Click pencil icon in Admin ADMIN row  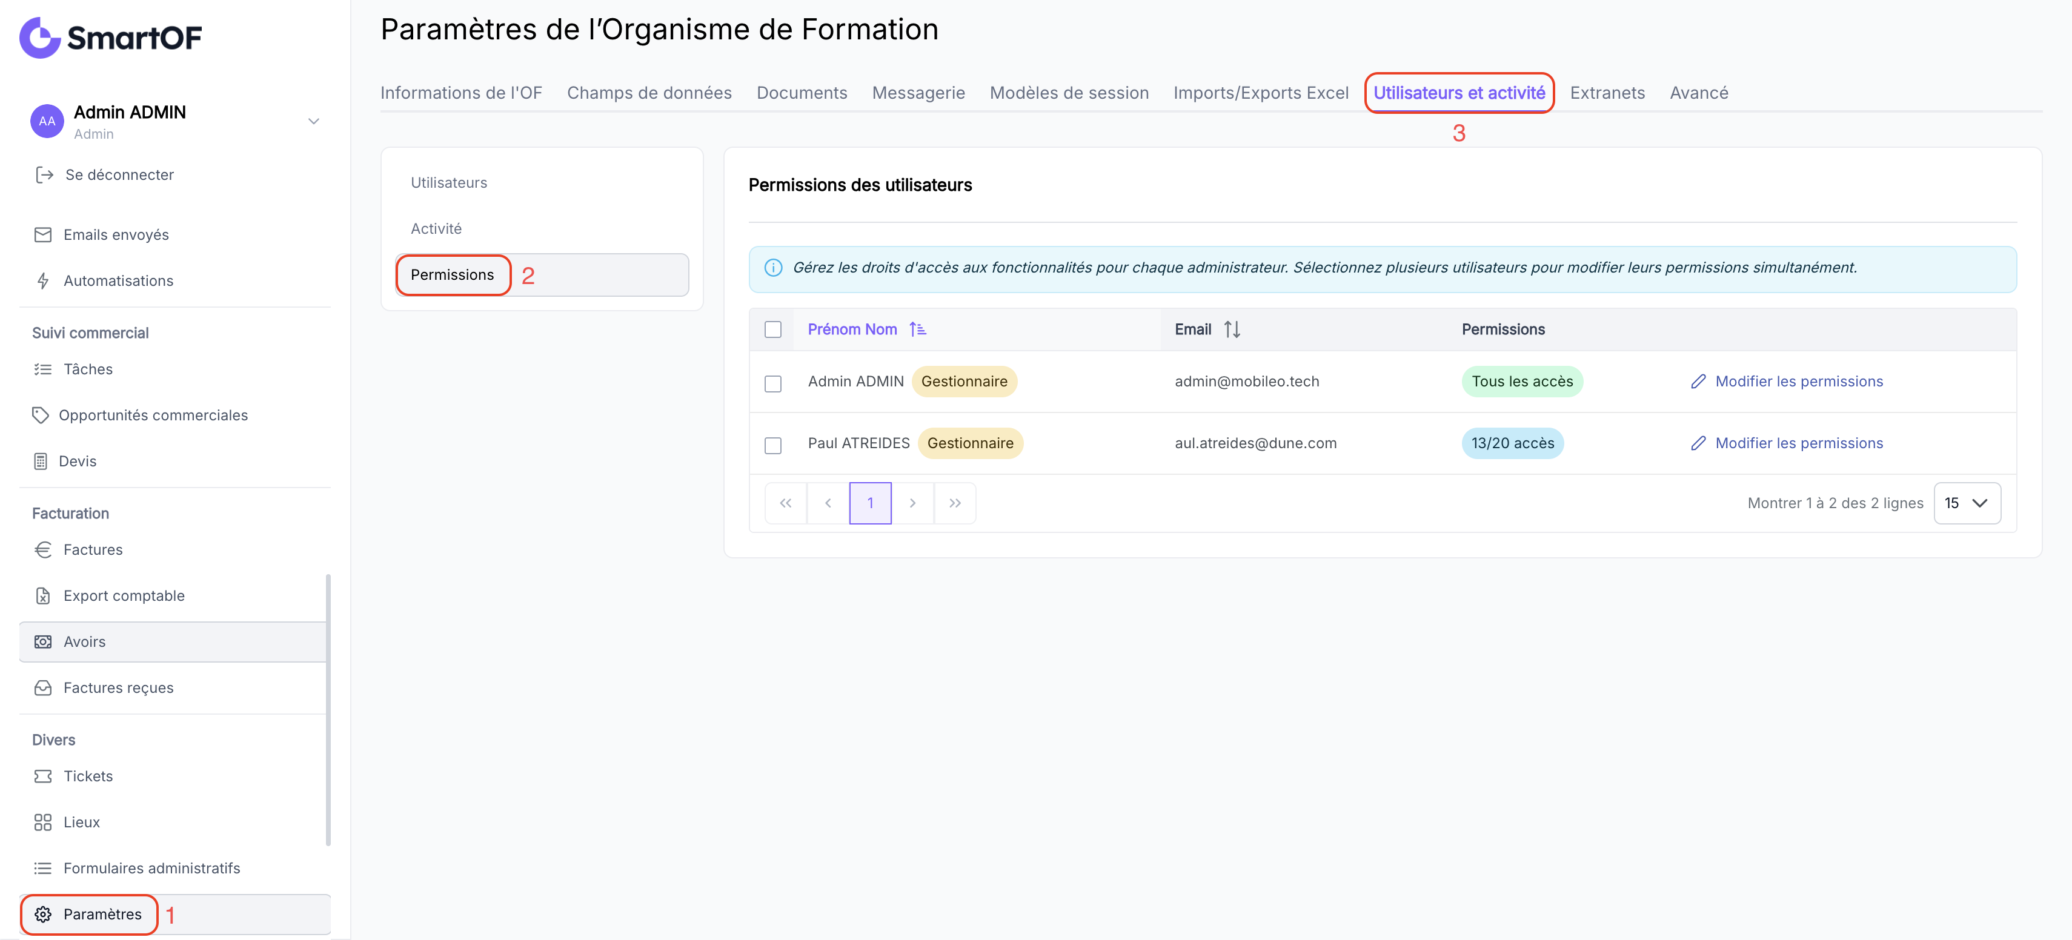(1698, 381)
